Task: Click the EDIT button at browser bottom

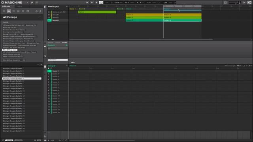Action: (39, 140)
